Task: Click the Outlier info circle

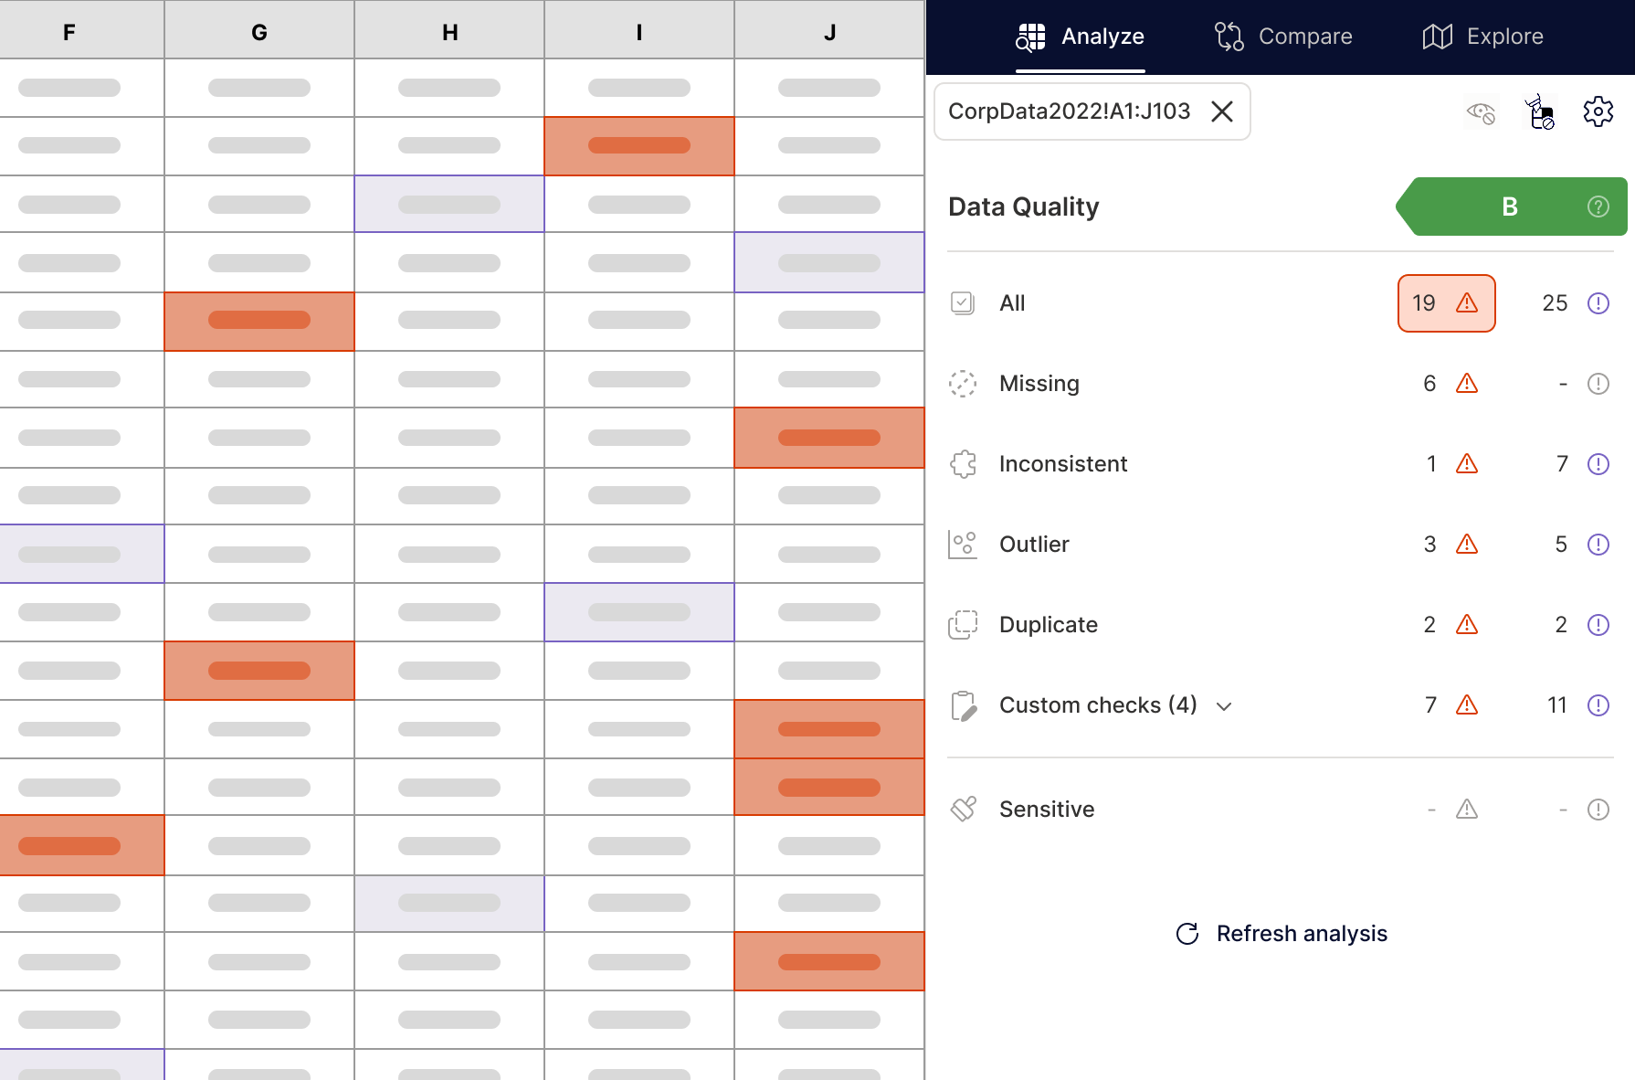Action: click(x=1598, y=545)
